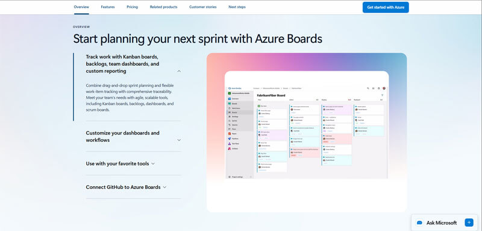Open the Ask Microsoft chat
Screen dimensions: 482x231
pyautogui.click(x=442, y=223)
